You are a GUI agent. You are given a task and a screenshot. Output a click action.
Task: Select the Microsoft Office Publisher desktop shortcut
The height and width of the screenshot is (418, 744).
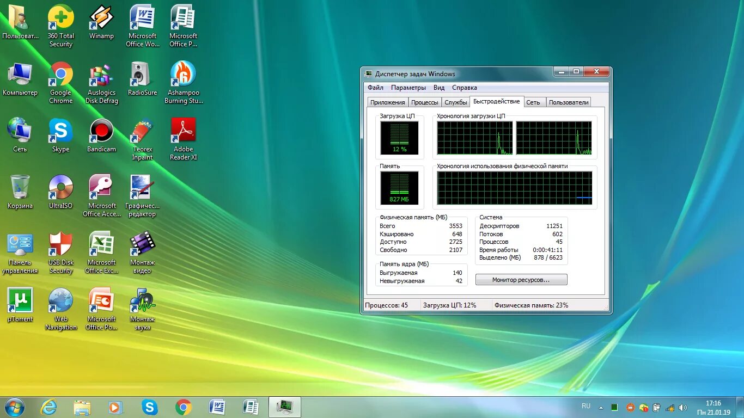pyautogui.click(x=183, y=26)
